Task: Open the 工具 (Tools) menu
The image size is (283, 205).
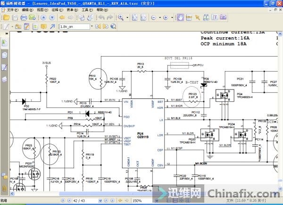Action: click(x=87, y=10)
